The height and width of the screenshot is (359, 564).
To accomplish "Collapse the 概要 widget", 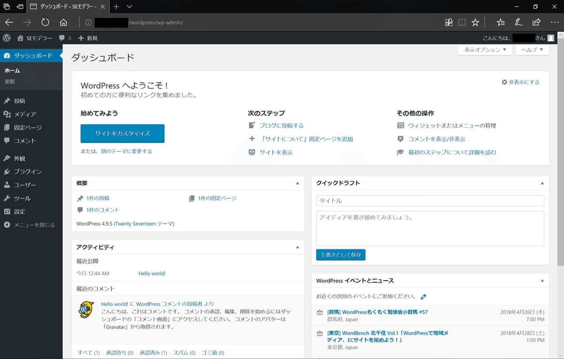I will pyautogui.click(x=298, y=183).
